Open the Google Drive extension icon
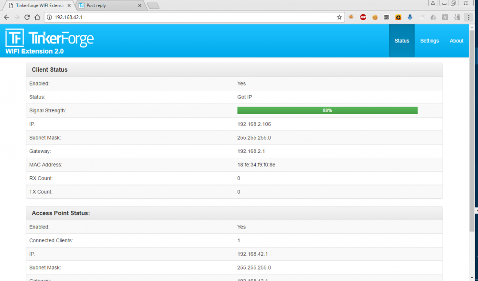478x281 pixels. tap(433, 17)
